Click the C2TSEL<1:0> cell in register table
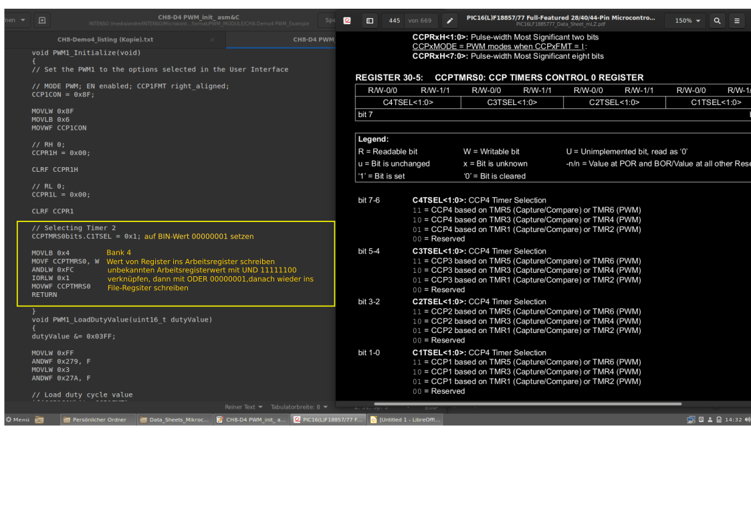The image size is (751, 531). tap(614, 102)
